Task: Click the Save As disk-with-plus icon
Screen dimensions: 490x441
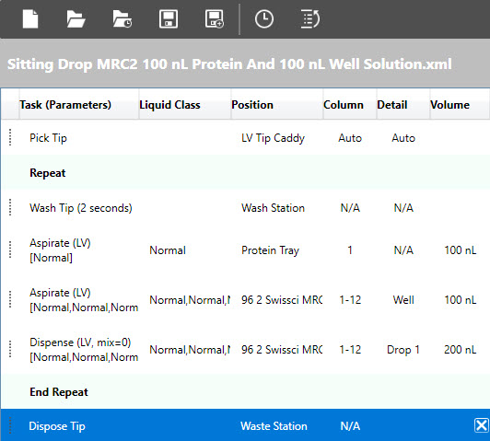Action: tap(215, 19)
